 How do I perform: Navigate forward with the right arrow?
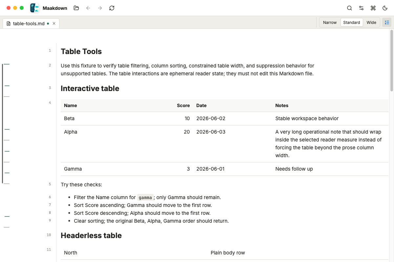click(100, 8)
